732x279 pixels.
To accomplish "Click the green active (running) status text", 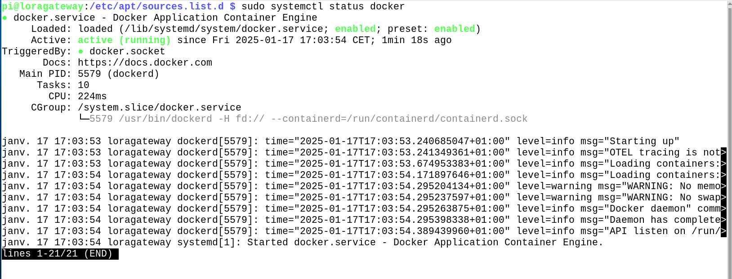I will [x=124, y=40].
